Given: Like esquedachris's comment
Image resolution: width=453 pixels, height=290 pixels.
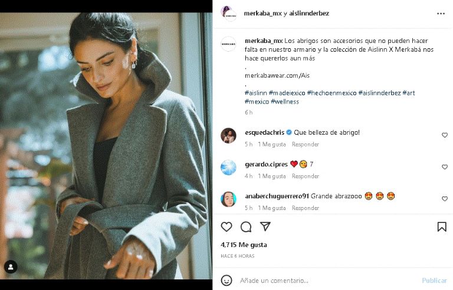Looking at the screenshot, I should tap(445, 135).
